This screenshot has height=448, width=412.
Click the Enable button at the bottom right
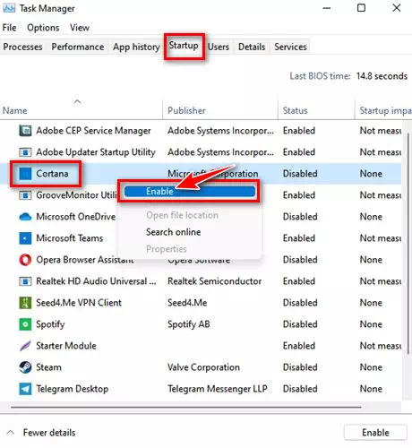[375, 433]
